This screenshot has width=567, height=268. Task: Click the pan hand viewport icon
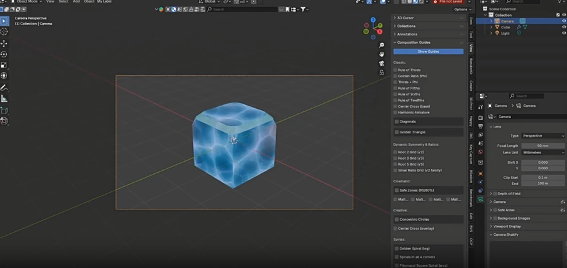click(382, 54)
